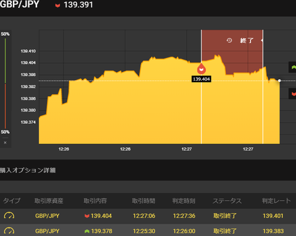Viewport: 296px width, 236px height.
Task: Click the 139.392 price axis label
Action: [28, 86]
